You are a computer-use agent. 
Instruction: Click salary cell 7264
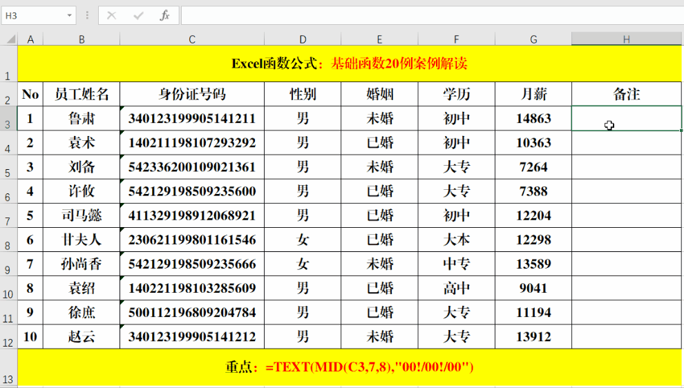point(533,167)
